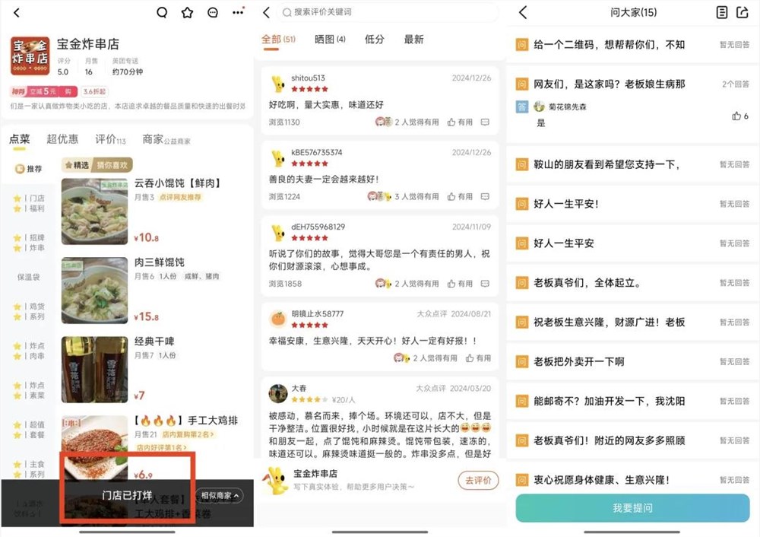Open comment icon on shitou513 review
The image size is (760, 537).
point(485,122)
